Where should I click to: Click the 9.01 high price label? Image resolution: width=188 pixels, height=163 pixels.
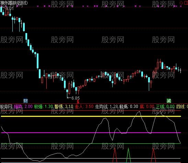10,9
